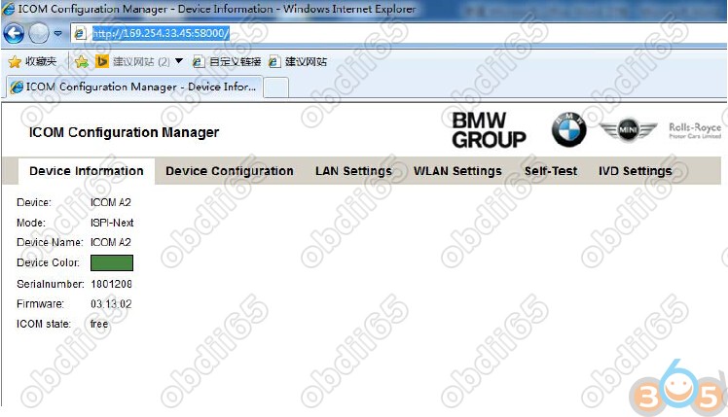Select the address bar URL field
The height and width of the screenshot is (417, 728).
399,33
